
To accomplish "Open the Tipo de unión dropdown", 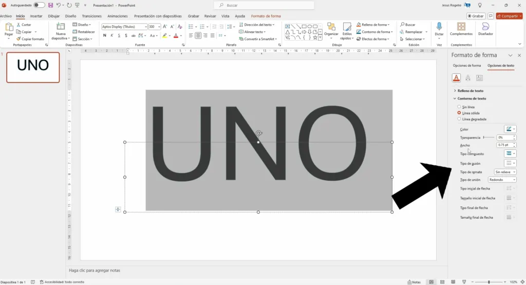I will point(502,180).
